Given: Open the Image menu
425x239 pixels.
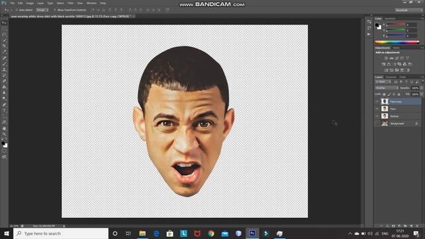Looking at the screenshot, I should pos(30,3).
